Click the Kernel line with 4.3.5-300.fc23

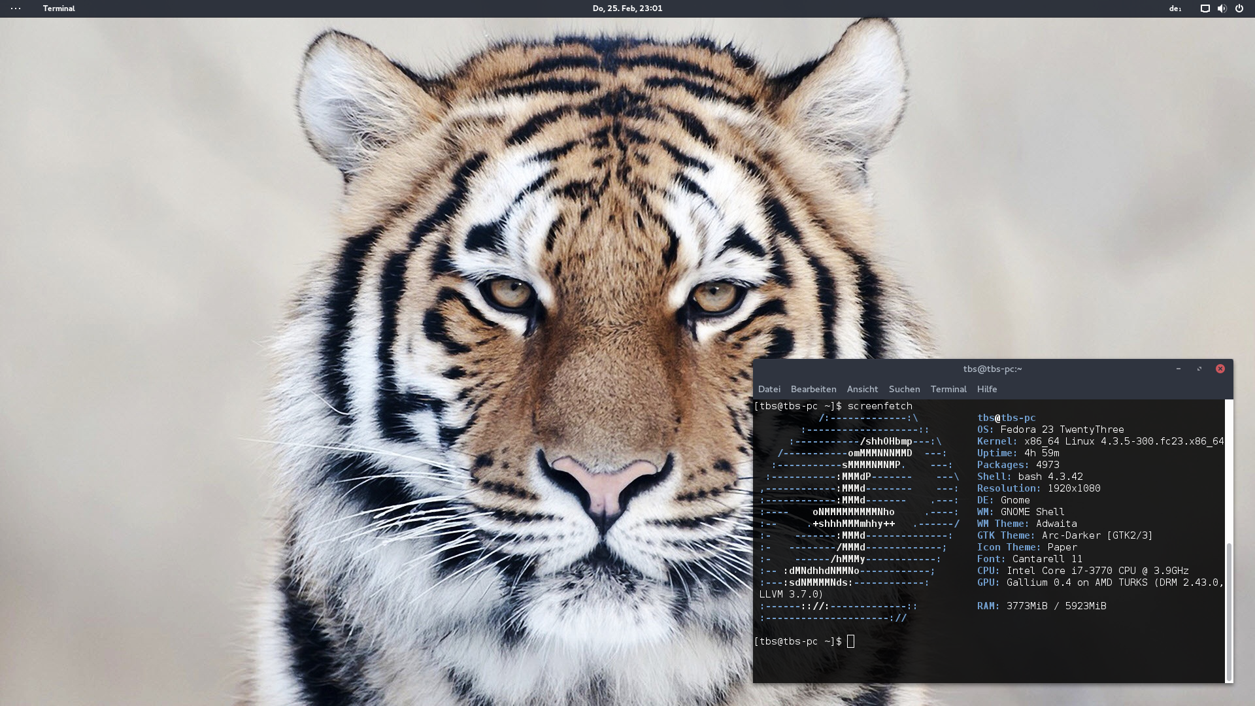1100,441
